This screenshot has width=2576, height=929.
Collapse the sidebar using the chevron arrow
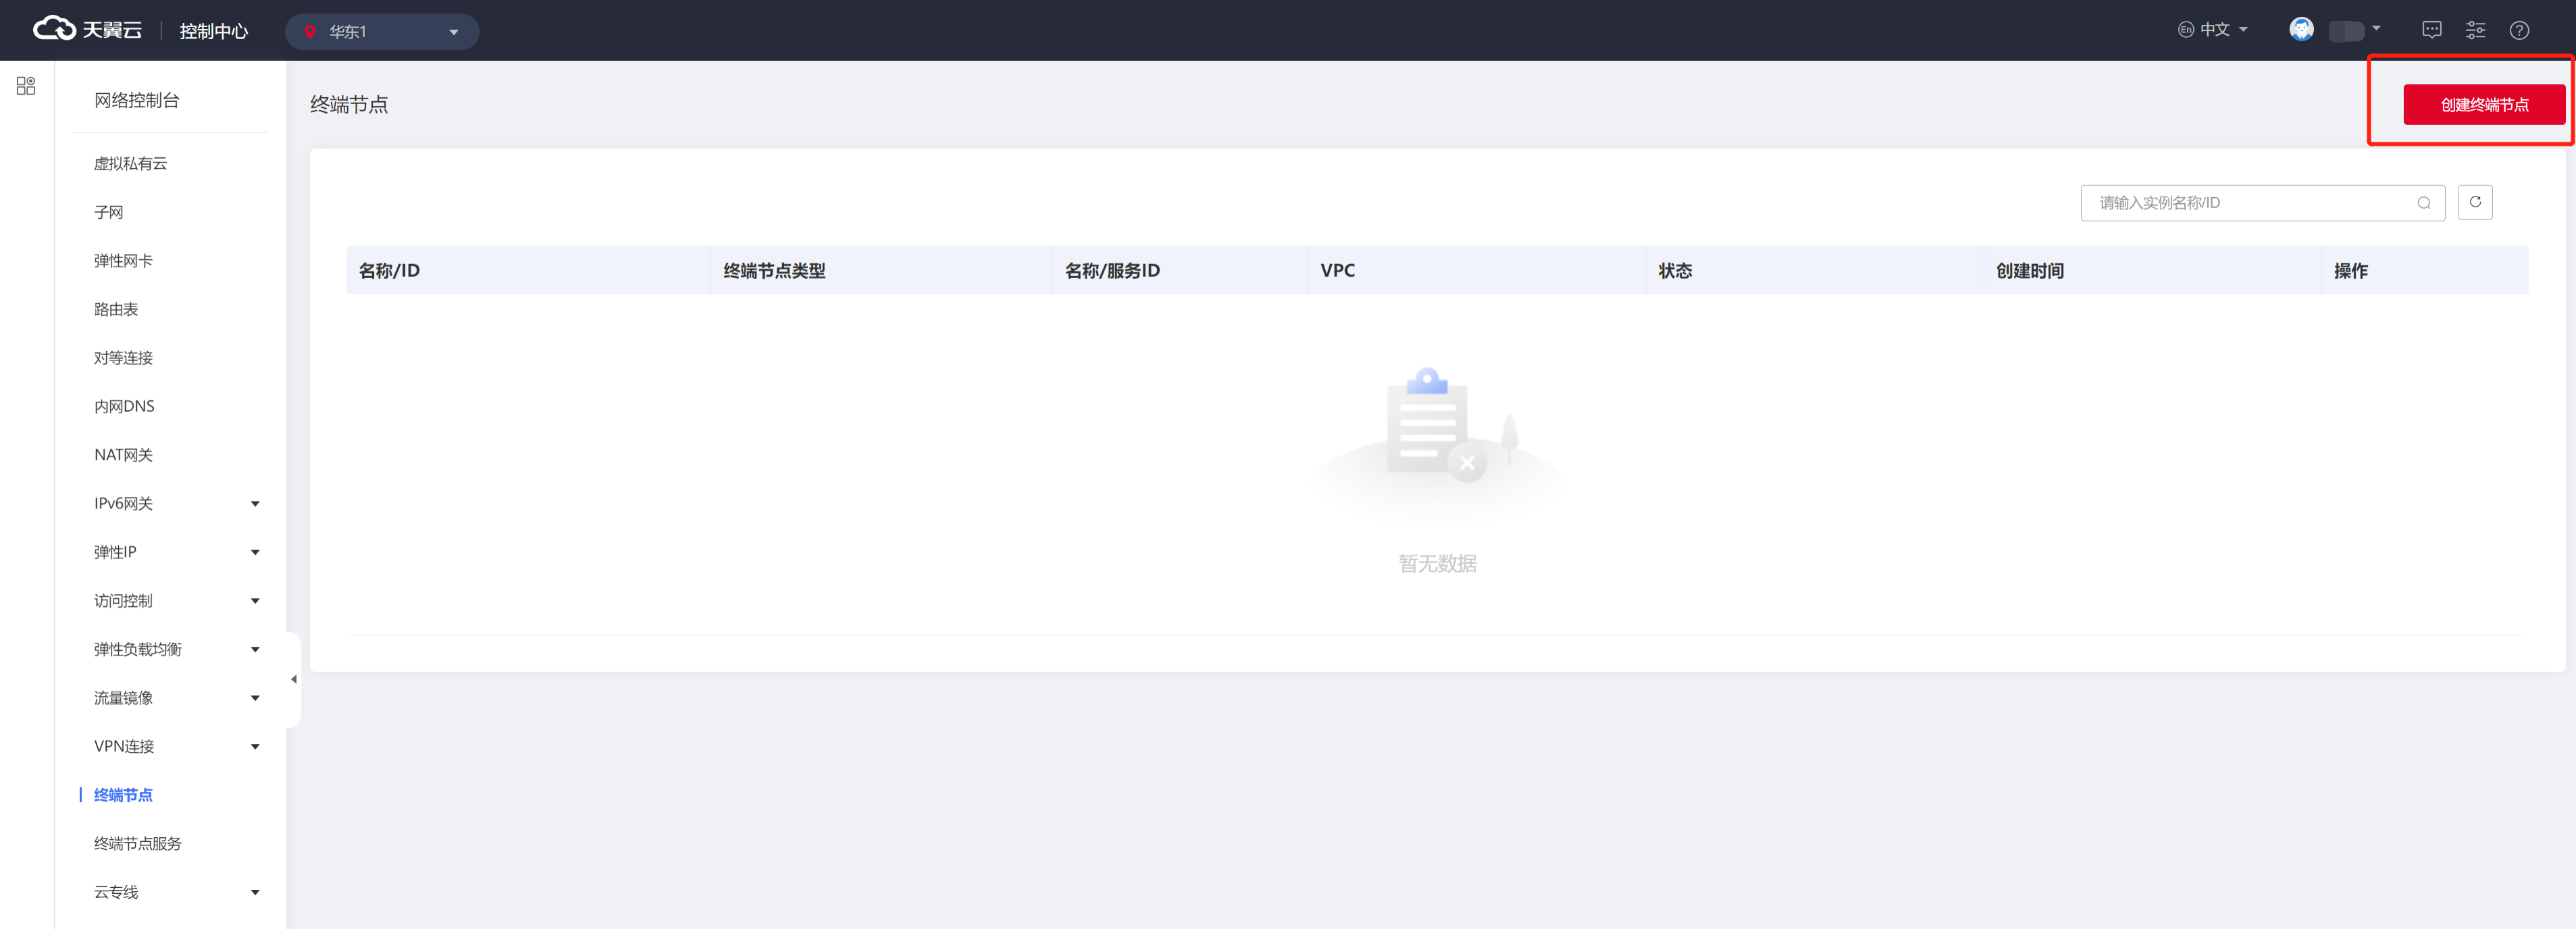294,678
